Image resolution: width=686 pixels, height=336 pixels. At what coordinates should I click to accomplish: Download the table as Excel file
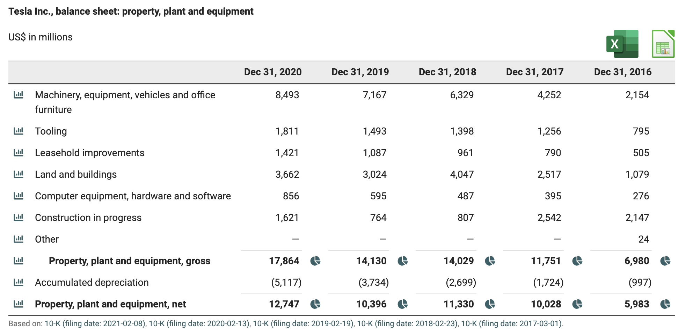[x=622, y=44]
